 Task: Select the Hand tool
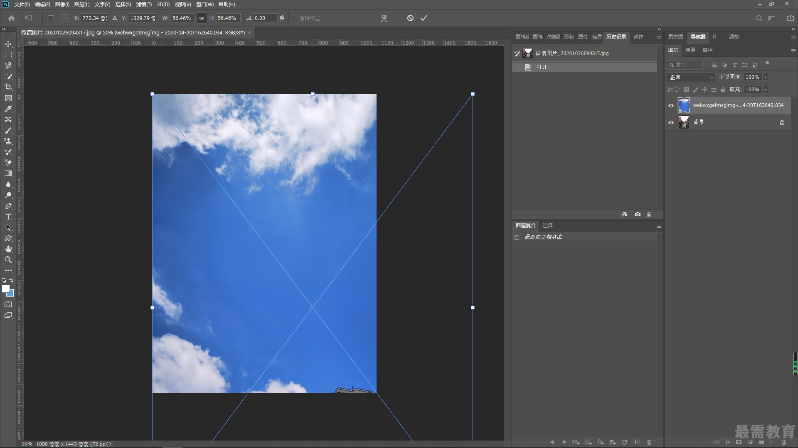point(8,249)
